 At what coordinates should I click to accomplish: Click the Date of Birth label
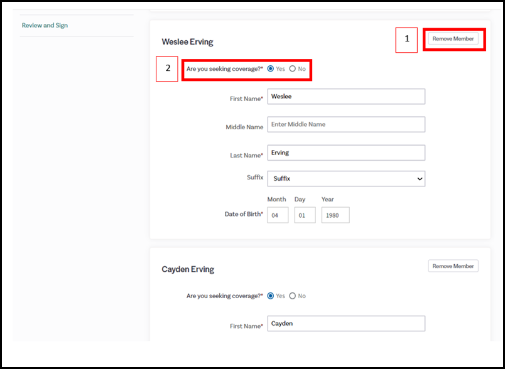pyautogui.click(x=244, y=214)
